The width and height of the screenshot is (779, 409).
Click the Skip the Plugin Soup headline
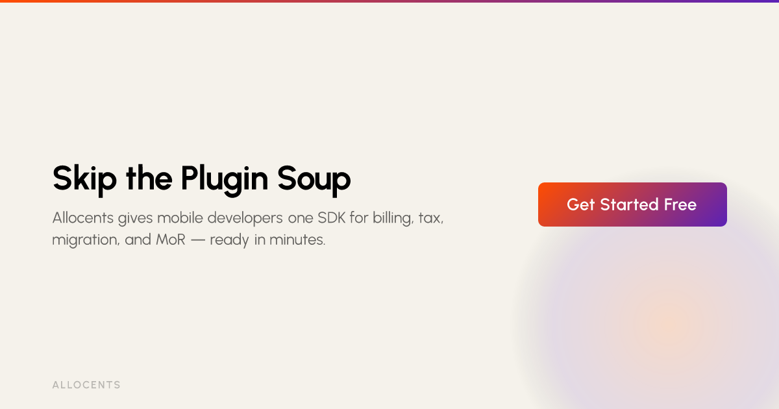tap(202, 179)
